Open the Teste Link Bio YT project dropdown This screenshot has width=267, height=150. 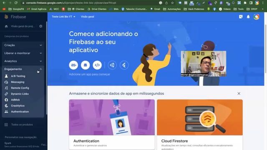63,17
